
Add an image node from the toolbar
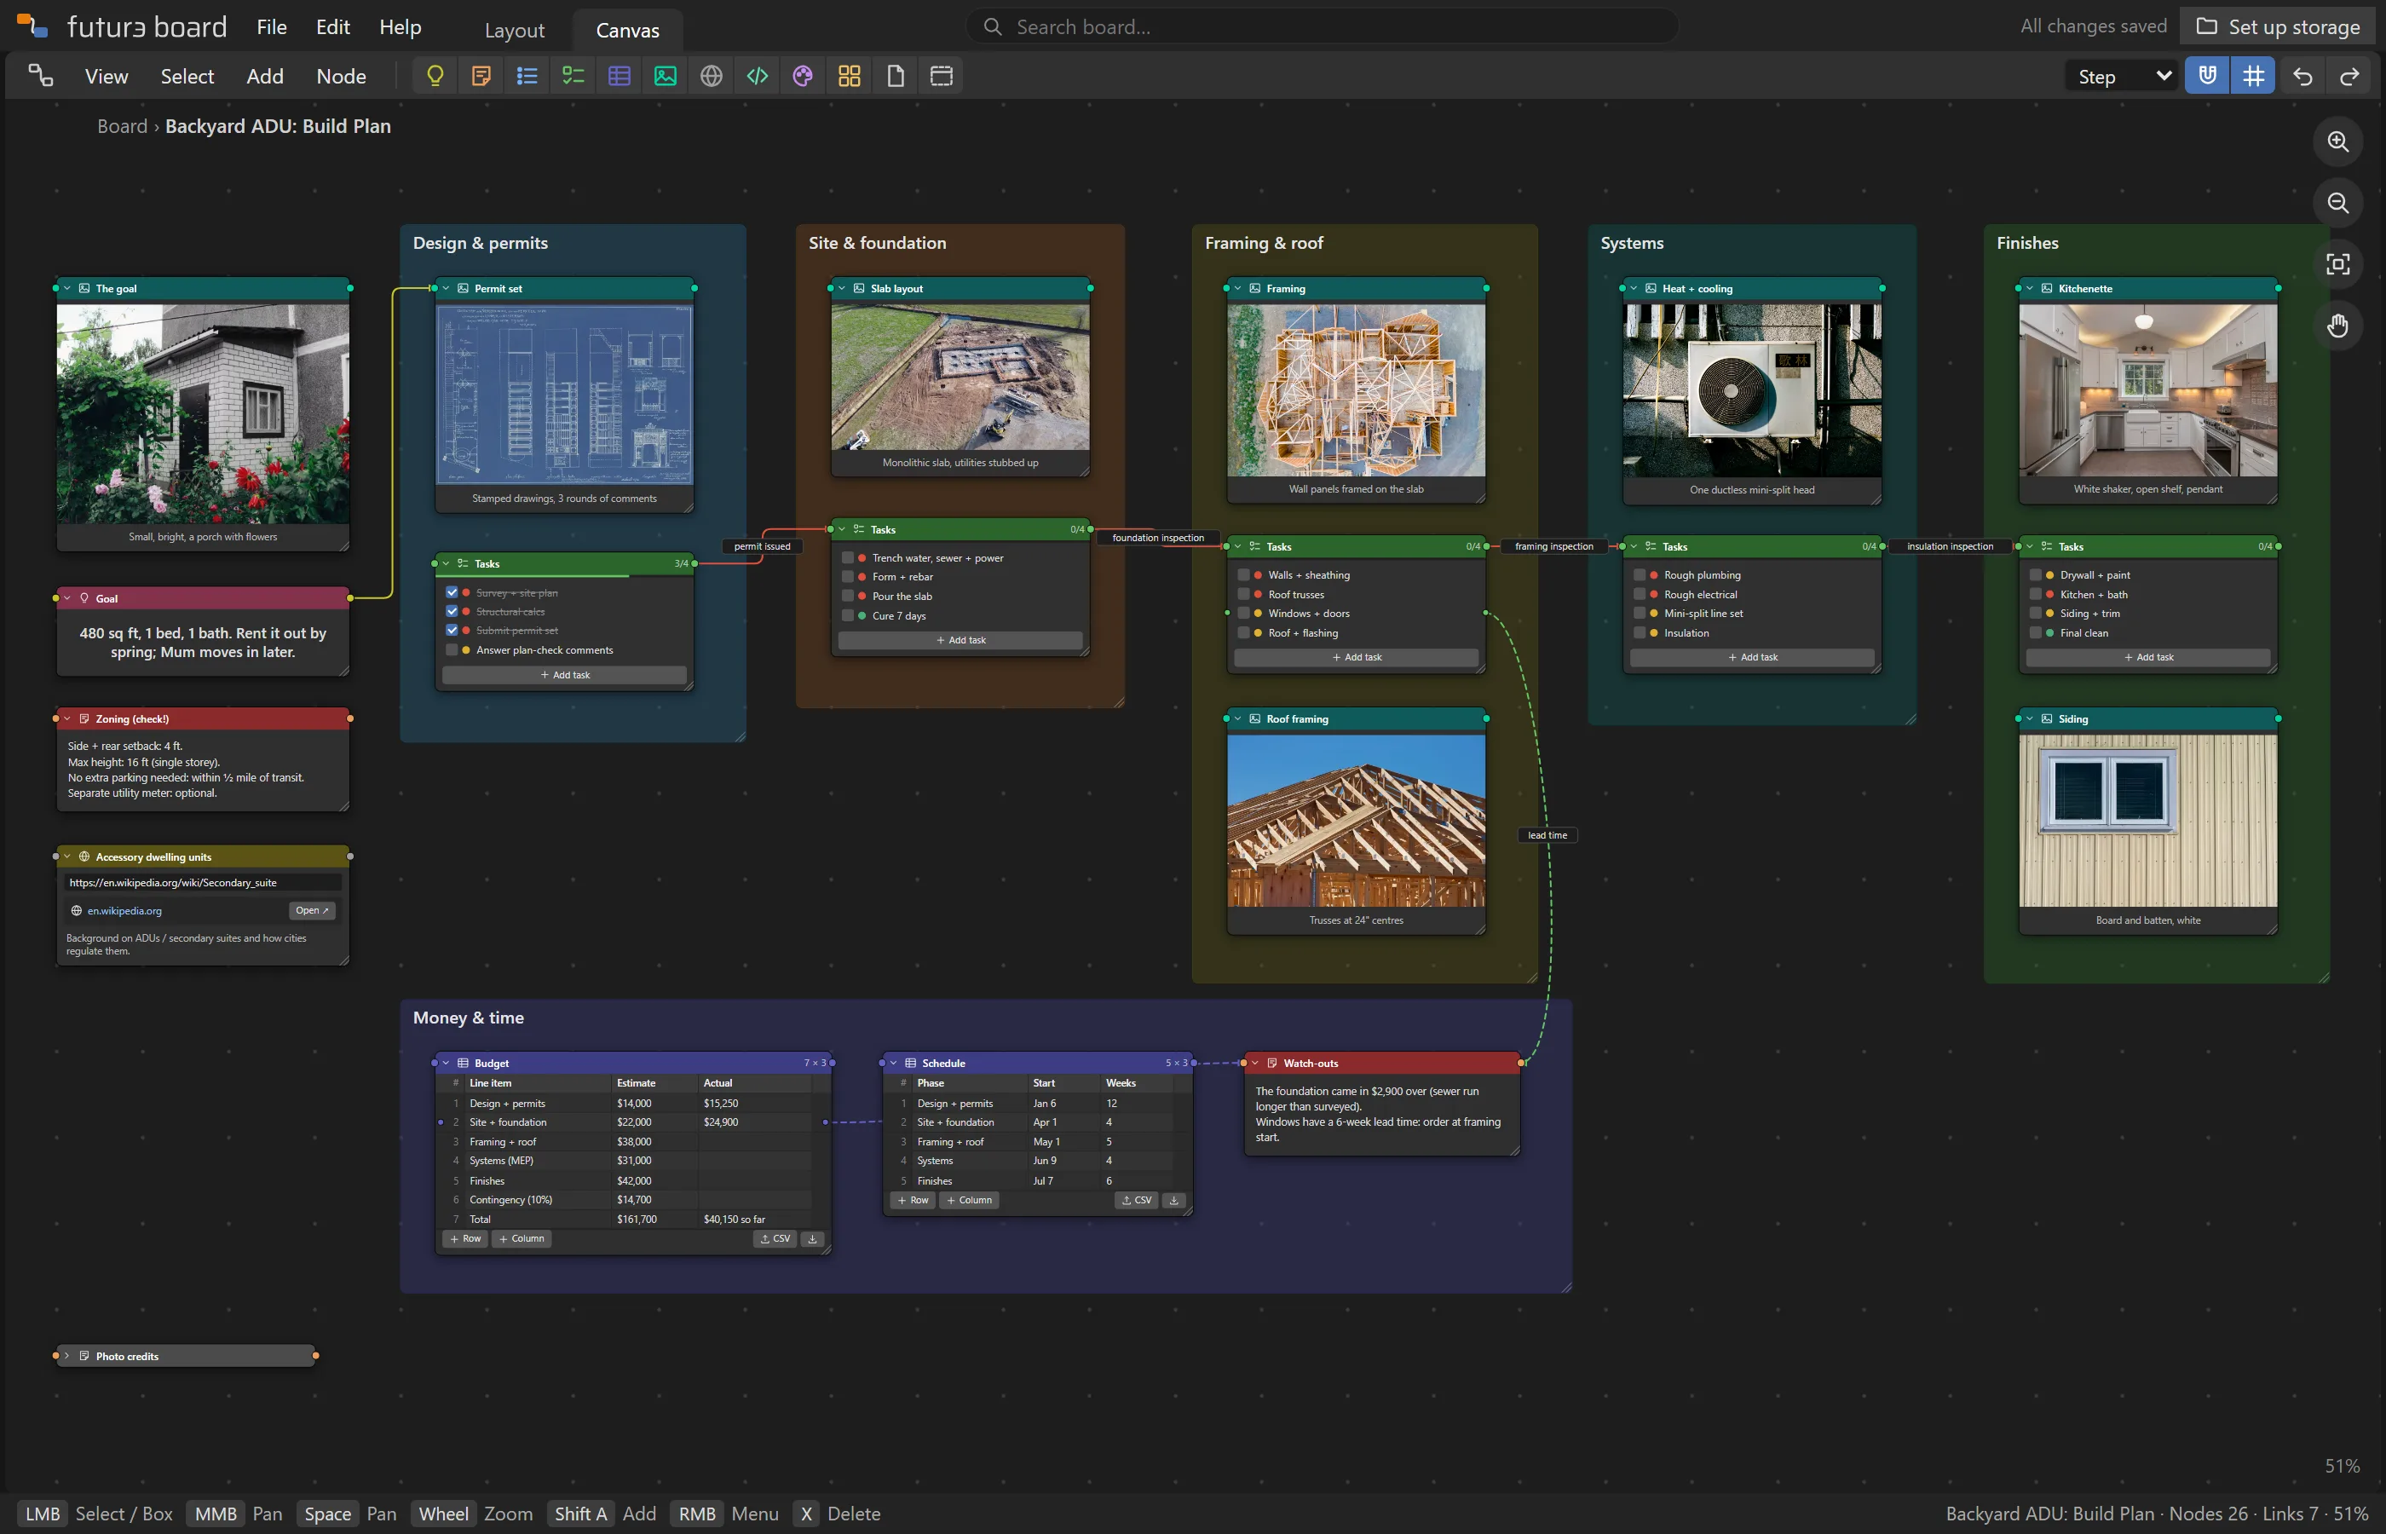(666, 76)
